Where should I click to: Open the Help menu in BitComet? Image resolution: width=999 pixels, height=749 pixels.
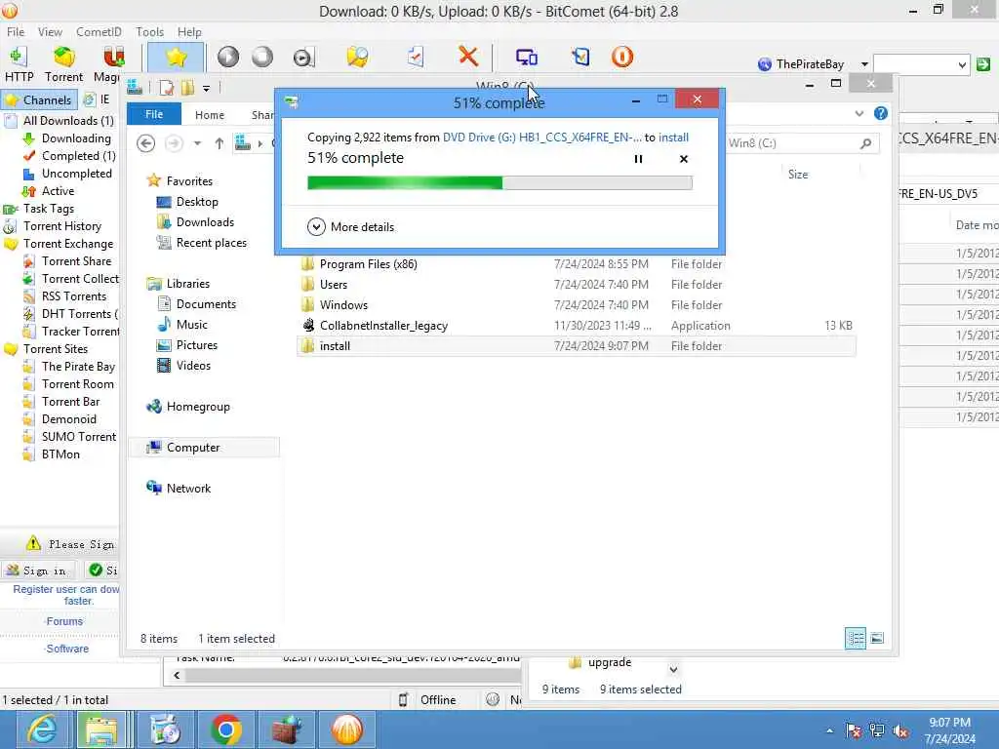(x=189, y=32)
